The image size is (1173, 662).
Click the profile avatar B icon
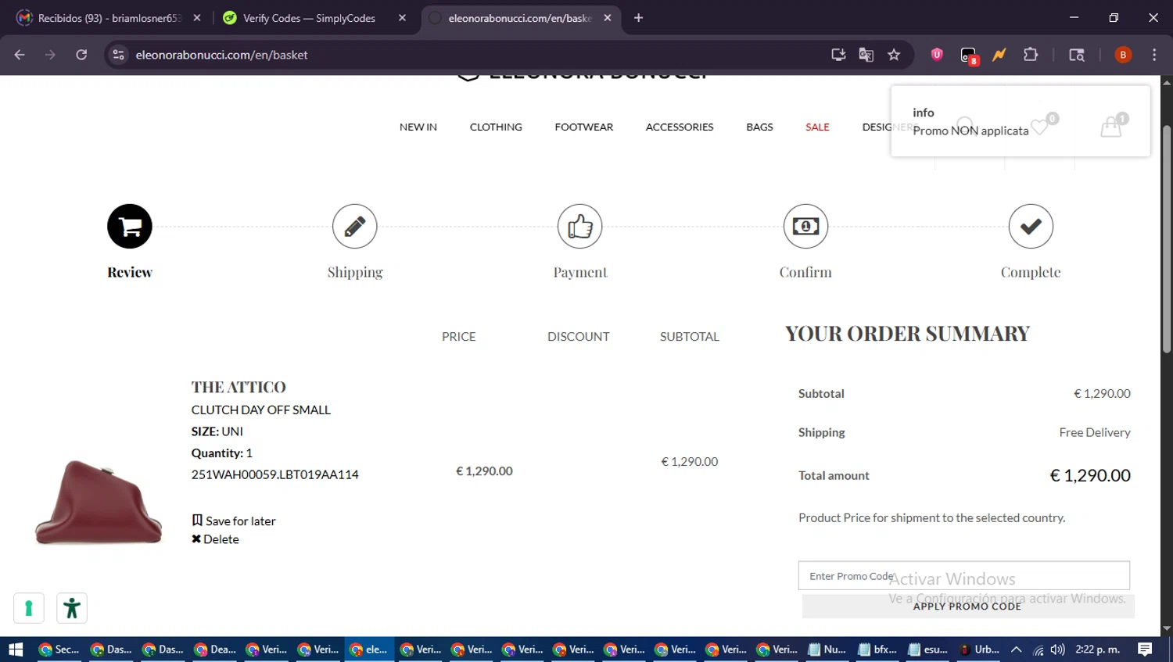tap(1123, 55)
